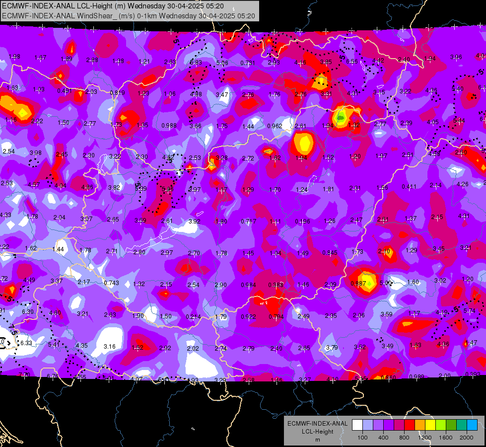Click the pure purple swatch left of the magenta swatch
The width and height of the screenshot is (486, 447).
tap(389, 425)
